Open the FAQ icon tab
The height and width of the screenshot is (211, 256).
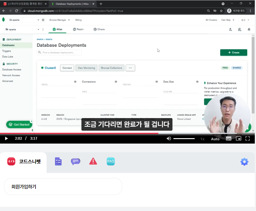(x=111, y=161)
